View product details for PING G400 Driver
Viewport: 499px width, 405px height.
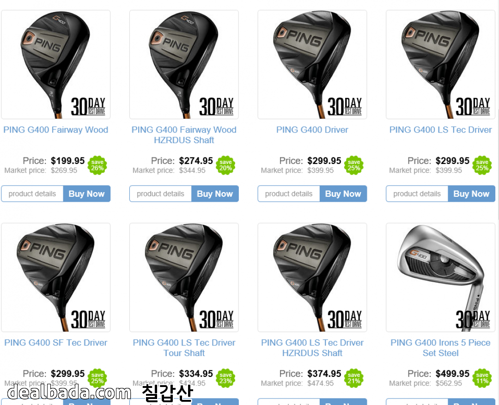click(289, 194)
